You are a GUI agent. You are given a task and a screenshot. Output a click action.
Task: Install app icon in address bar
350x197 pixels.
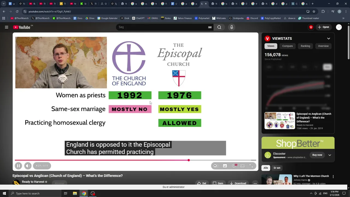click(x=308, y=11)
